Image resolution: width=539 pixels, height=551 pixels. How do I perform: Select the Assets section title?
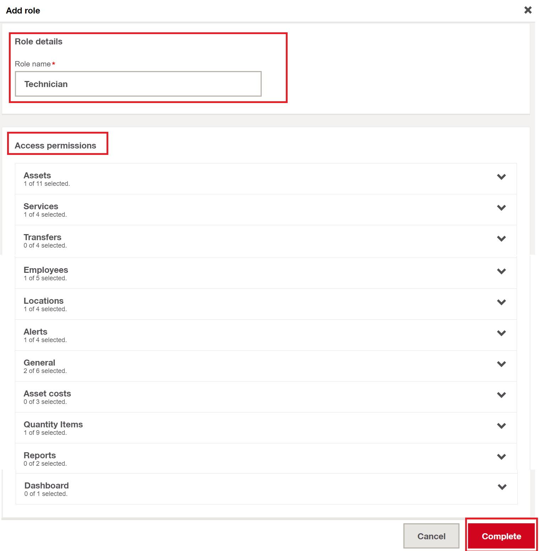37,175
